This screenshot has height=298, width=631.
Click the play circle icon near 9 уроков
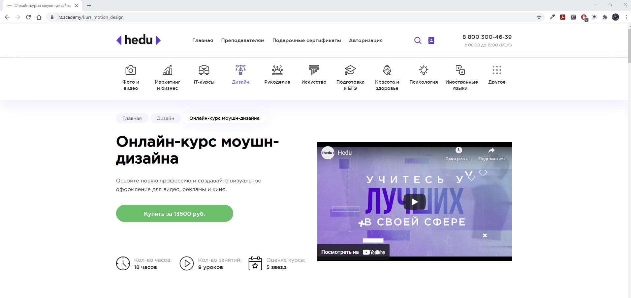point(187,263)
